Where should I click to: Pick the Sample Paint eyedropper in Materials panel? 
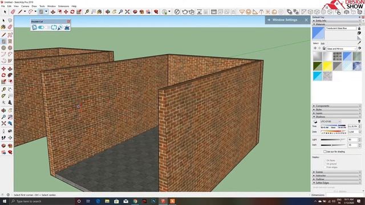359,43
